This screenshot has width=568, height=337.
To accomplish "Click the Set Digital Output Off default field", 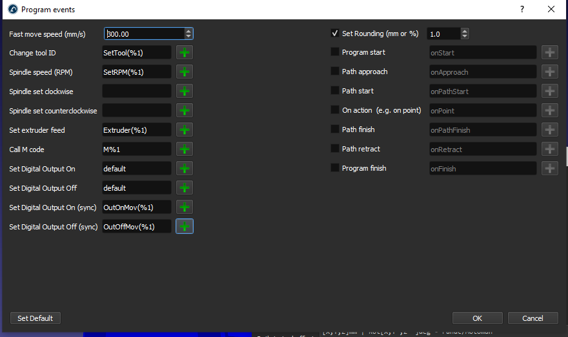I will tap(137, 188).
